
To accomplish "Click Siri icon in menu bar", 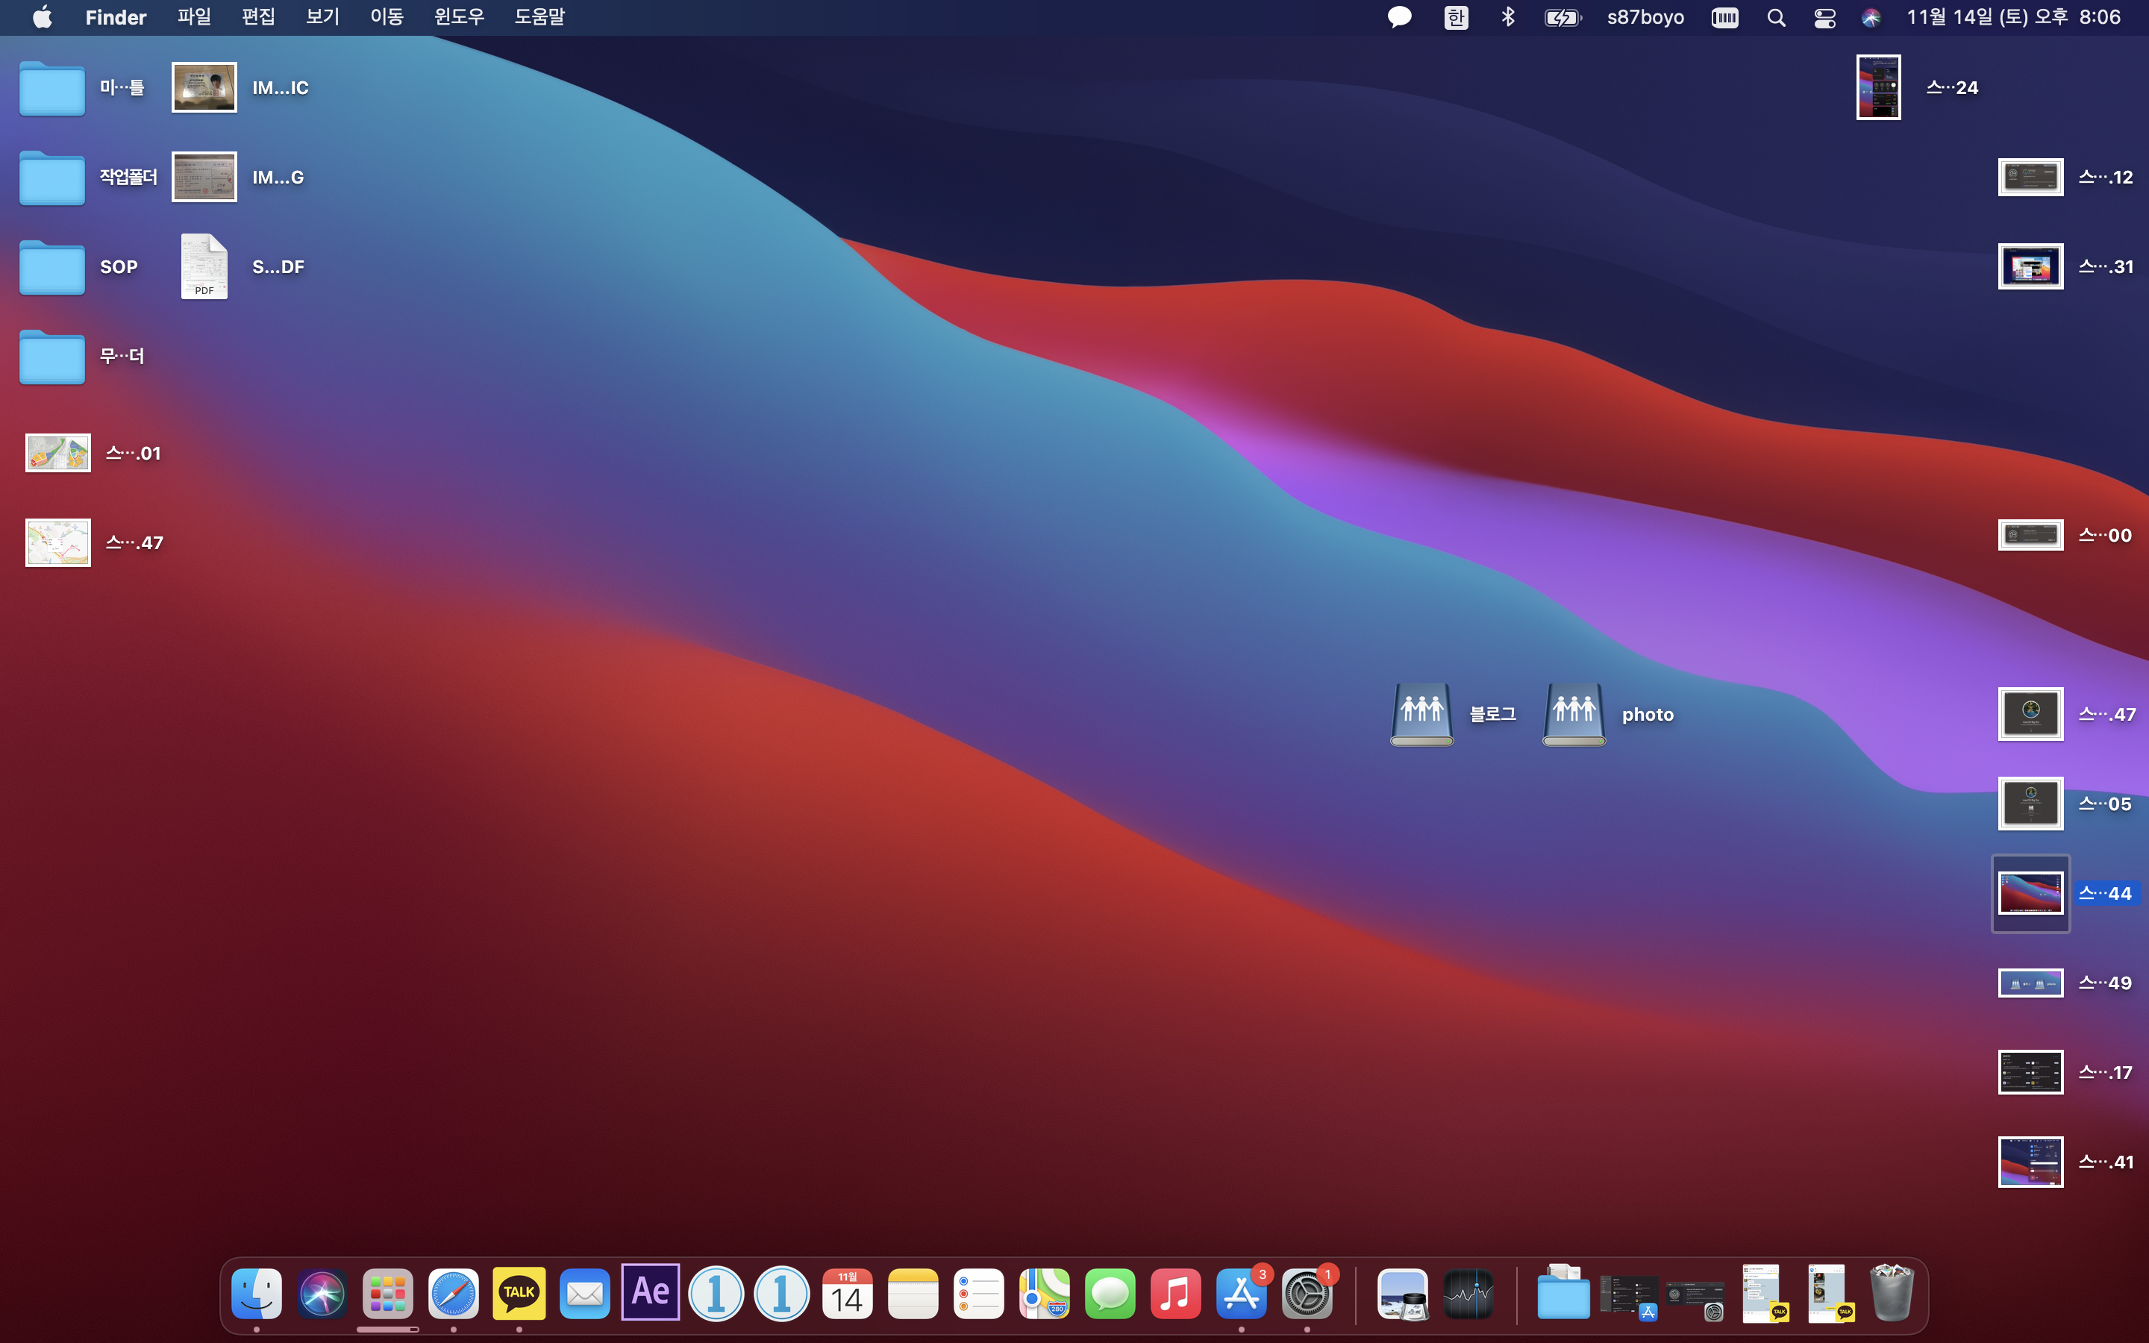I will [1870, 18].
